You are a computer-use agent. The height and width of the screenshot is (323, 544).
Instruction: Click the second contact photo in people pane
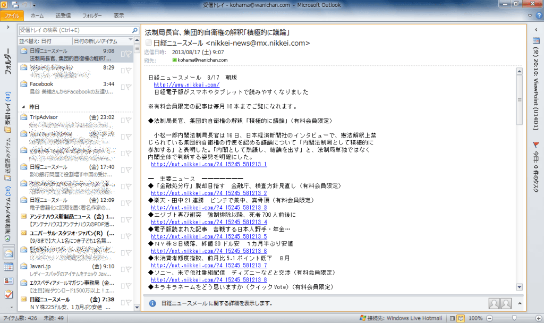tap(506, 303)
